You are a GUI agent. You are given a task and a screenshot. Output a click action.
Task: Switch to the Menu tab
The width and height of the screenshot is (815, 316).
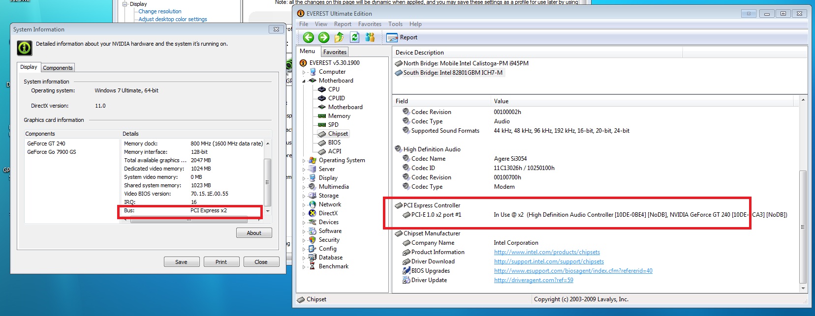[x=308, y=51]
